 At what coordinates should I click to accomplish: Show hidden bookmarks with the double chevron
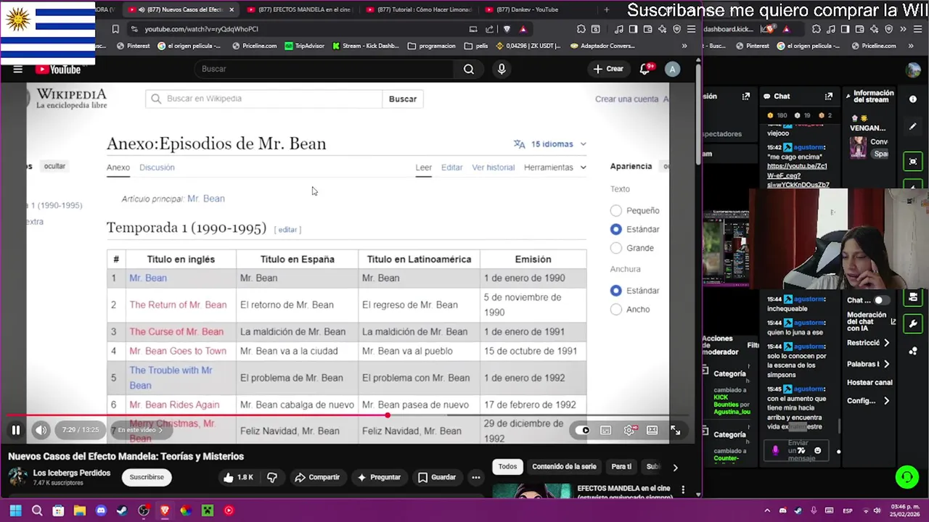point(684,46)
